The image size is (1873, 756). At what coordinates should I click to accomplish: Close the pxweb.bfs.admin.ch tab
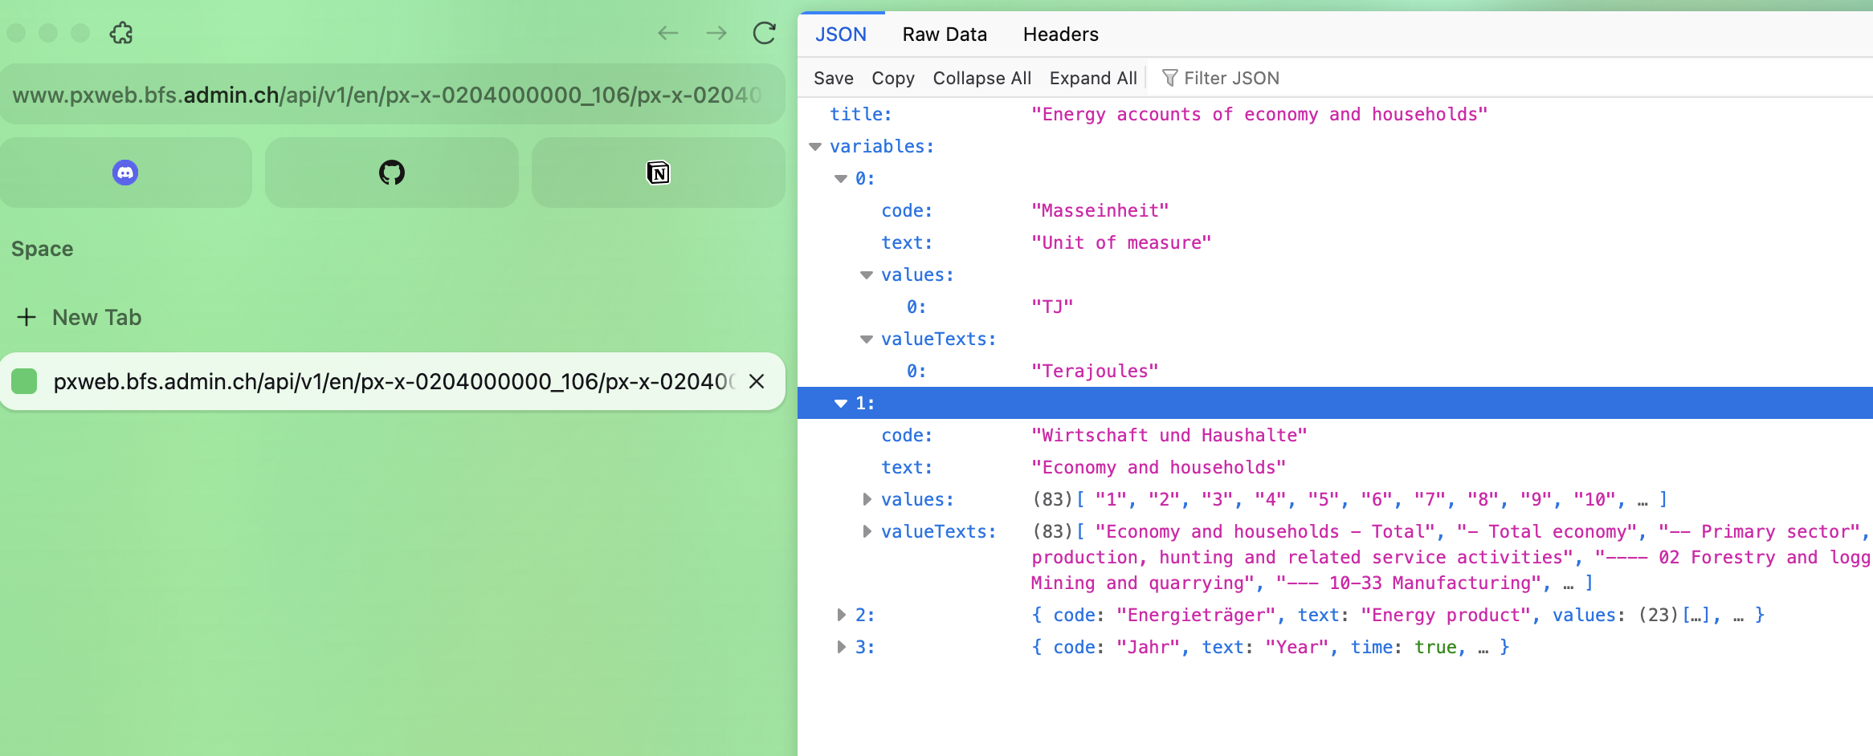point(756,381)
